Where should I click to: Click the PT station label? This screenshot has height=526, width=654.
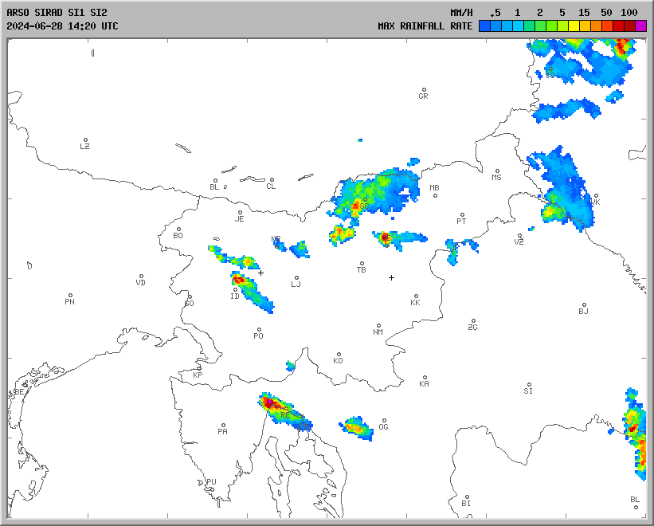[461, 222]
